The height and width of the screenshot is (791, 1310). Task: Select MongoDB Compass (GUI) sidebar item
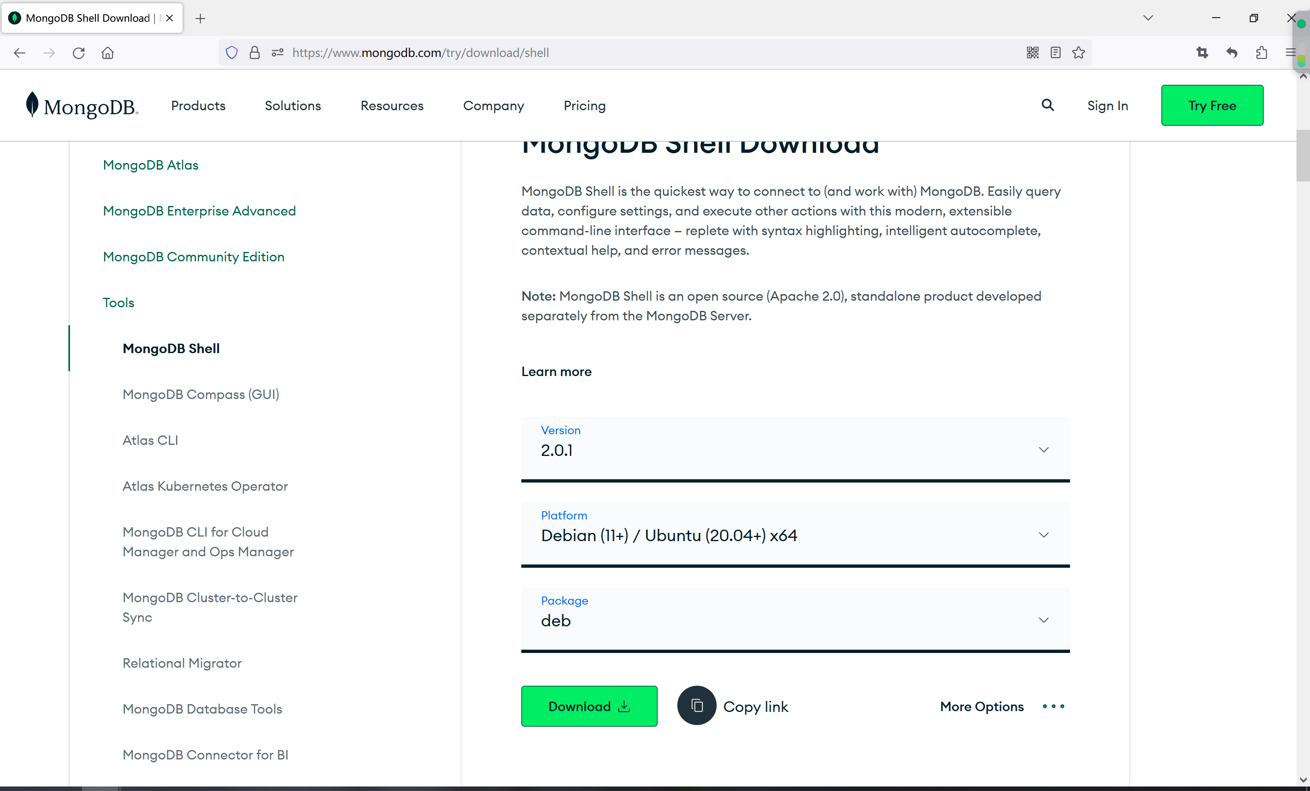point(201,394)
